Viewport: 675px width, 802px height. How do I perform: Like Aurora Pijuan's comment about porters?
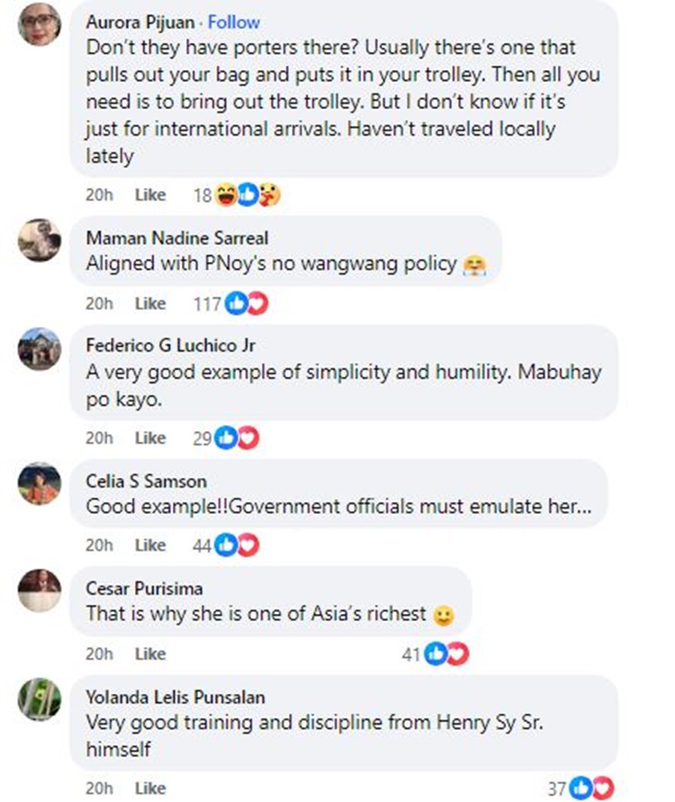click(x=150, y=194)
